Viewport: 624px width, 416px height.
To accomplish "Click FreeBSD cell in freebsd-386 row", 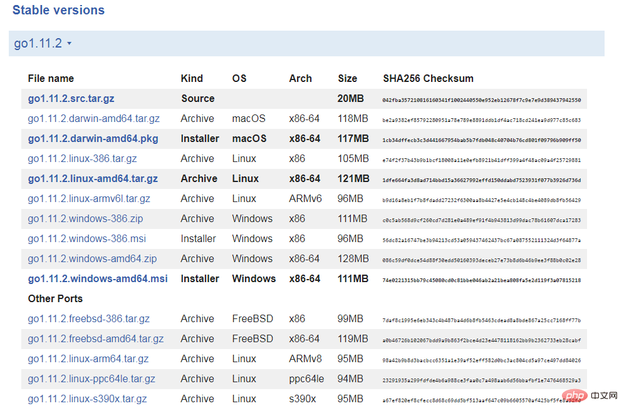I will pos(252,318).
